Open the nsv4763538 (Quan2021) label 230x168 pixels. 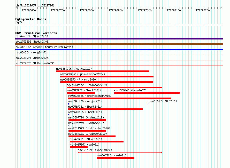[x=32, y=36]
